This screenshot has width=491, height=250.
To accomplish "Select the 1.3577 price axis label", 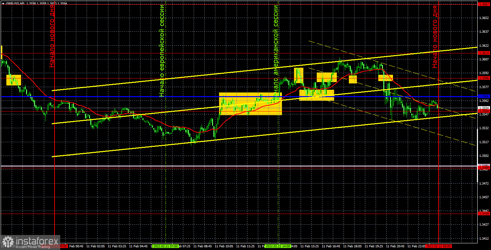I will tap(484, 87).
